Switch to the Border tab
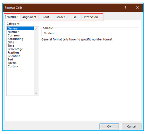Viewport: 146px width, 134px height. pyautogui.click(x=60, y=17)
